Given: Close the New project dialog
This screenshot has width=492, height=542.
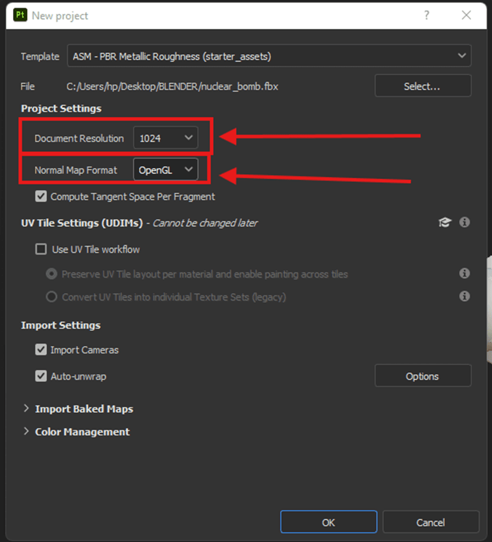Looking at the screenshot, I should coord(466,16).
